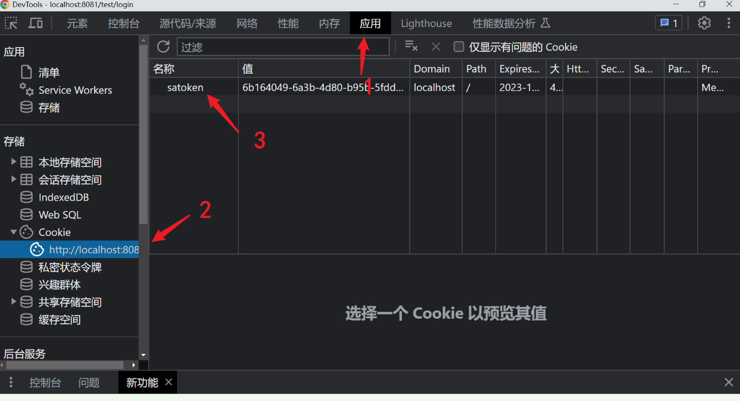
Task: Click the issues counter badge showing 1
Action: click(669, 23)
